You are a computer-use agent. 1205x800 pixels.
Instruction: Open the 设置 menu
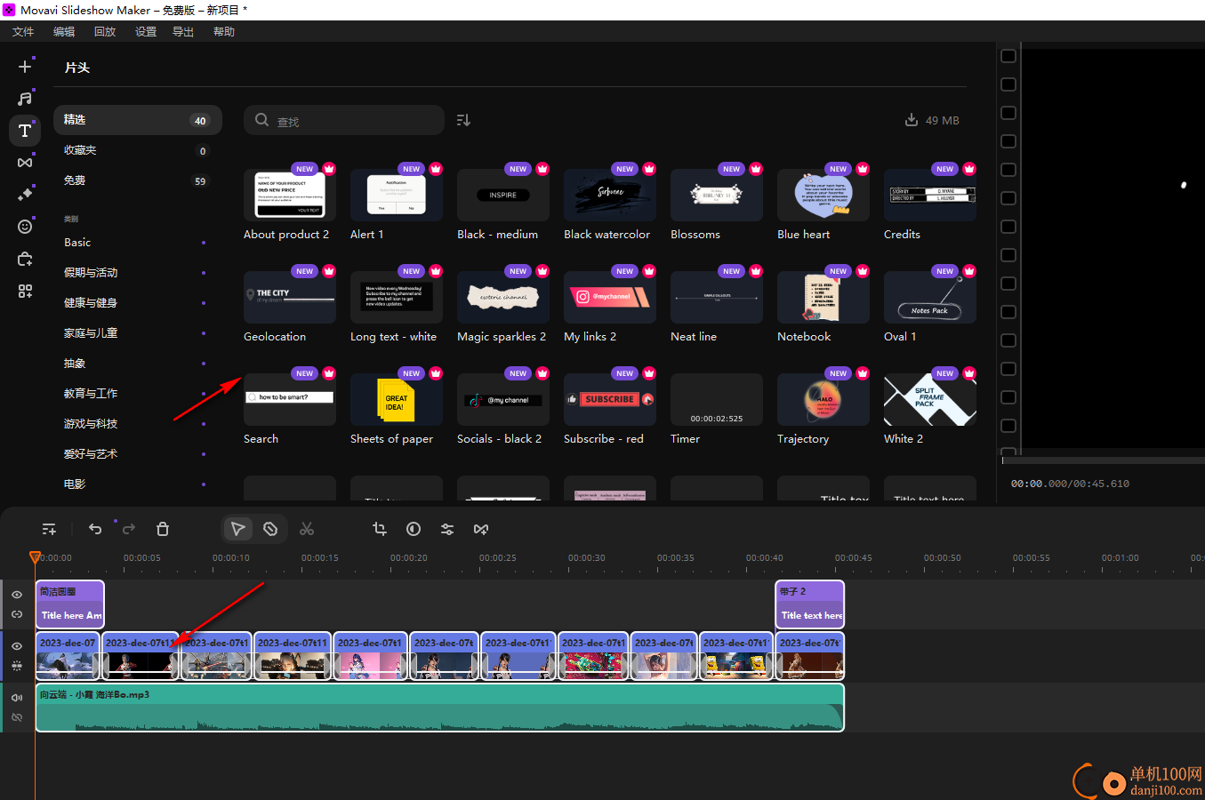point(146,31)
